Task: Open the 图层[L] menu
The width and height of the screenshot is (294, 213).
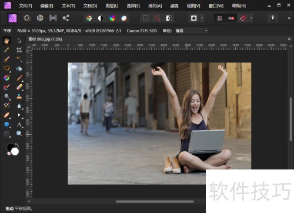Action: click(x=112, y=6)
